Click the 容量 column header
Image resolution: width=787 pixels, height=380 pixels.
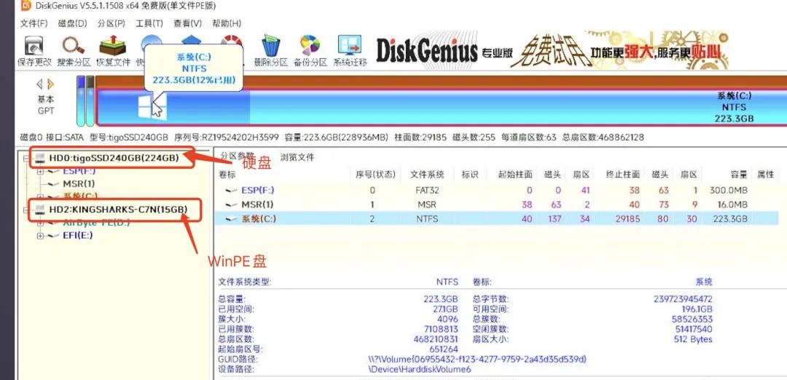coord(739,175)
